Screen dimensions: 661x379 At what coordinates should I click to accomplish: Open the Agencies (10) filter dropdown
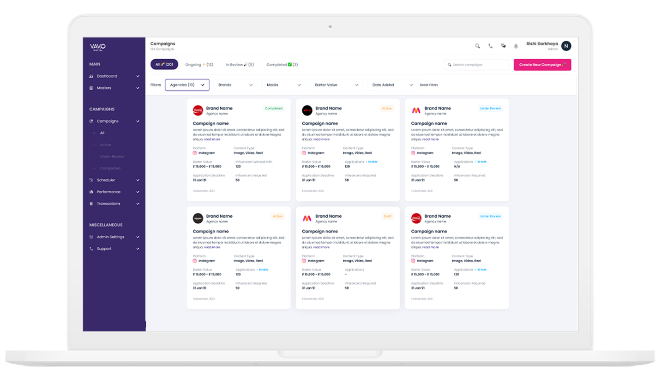[x=187, y=85]
